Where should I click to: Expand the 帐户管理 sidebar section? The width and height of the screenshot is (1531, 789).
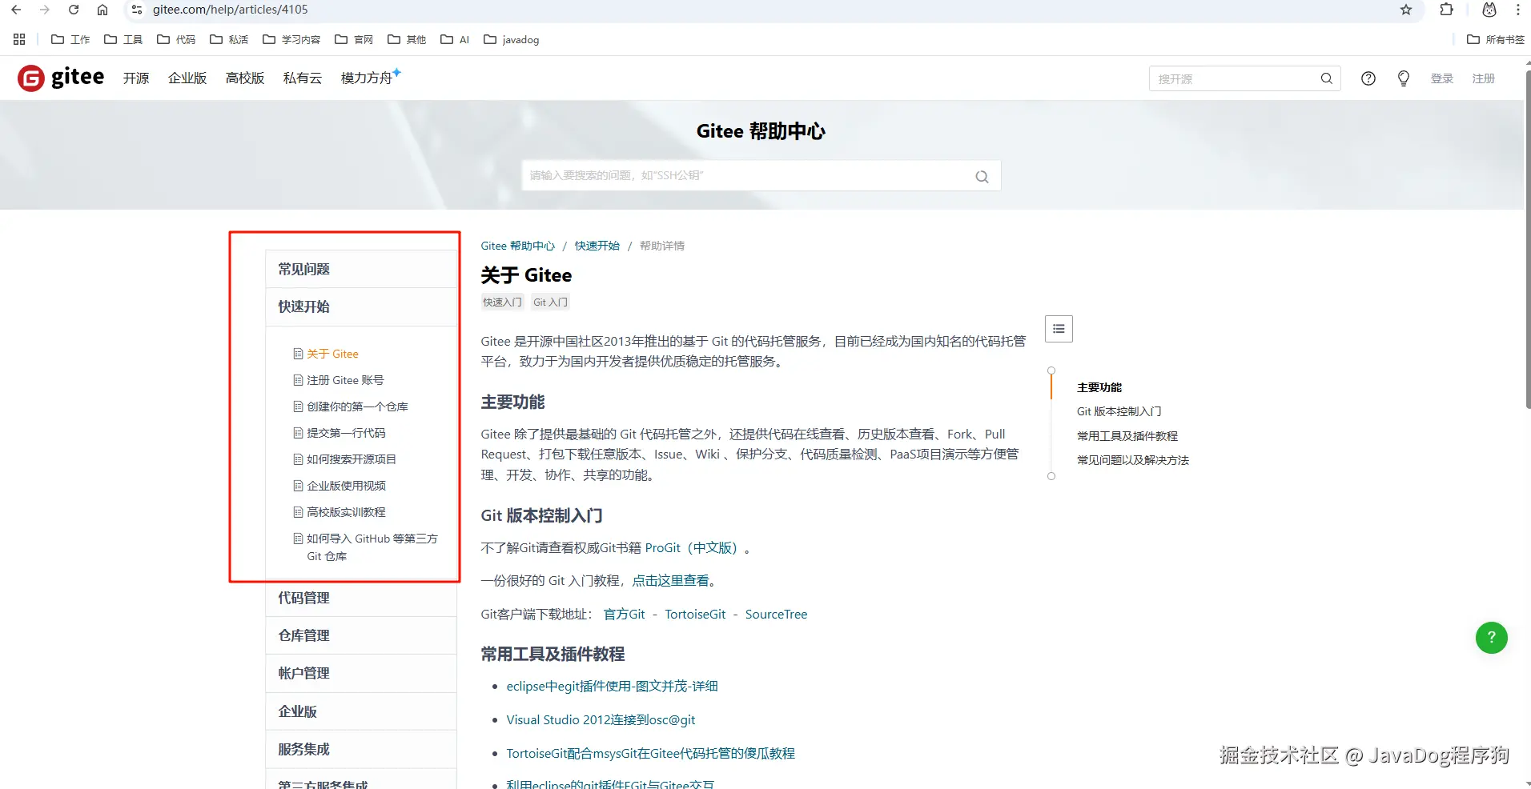303,672
